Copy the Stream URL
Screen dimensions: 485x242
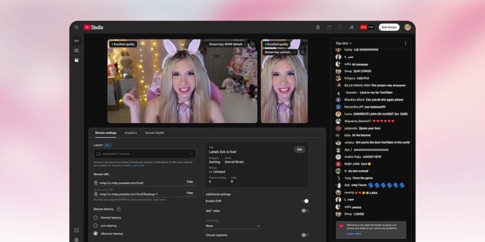coord(190,181)
